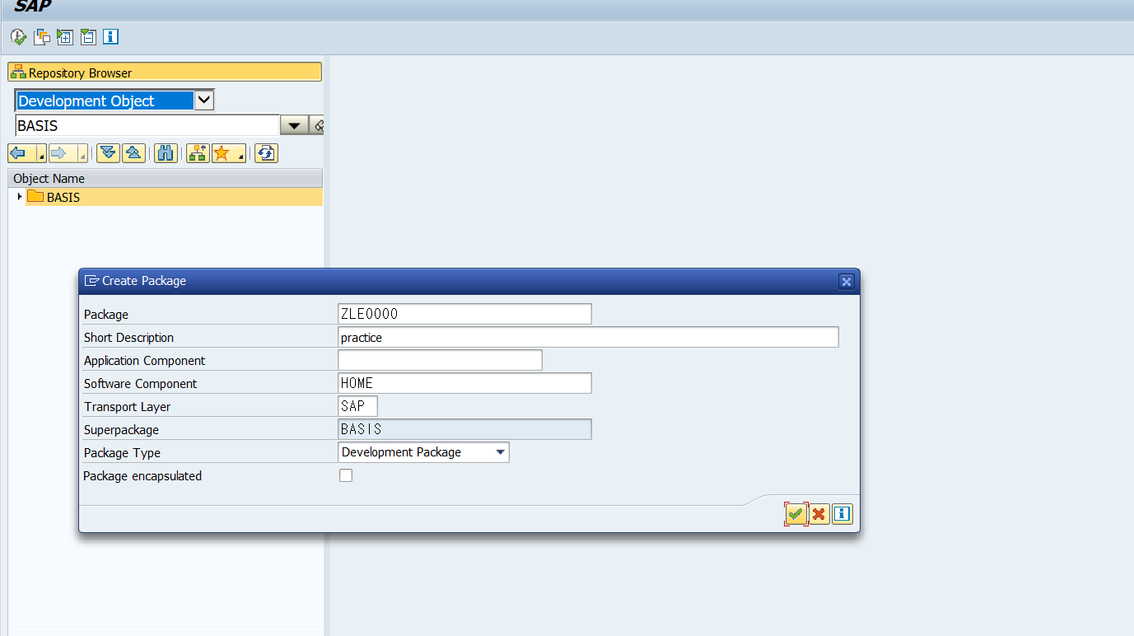Click the superordinate object list hierarchy icon
The image size is (1134, 636).
[x=198, y=153]
